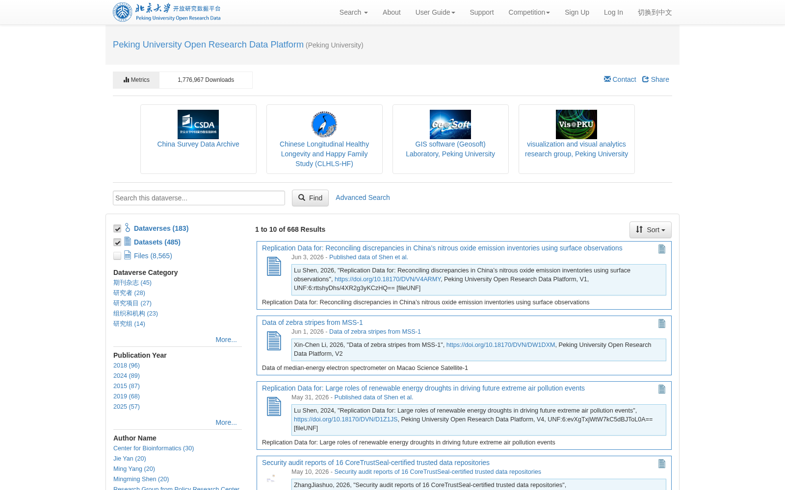Filter by category 研究者 (28)

(129, 293)
